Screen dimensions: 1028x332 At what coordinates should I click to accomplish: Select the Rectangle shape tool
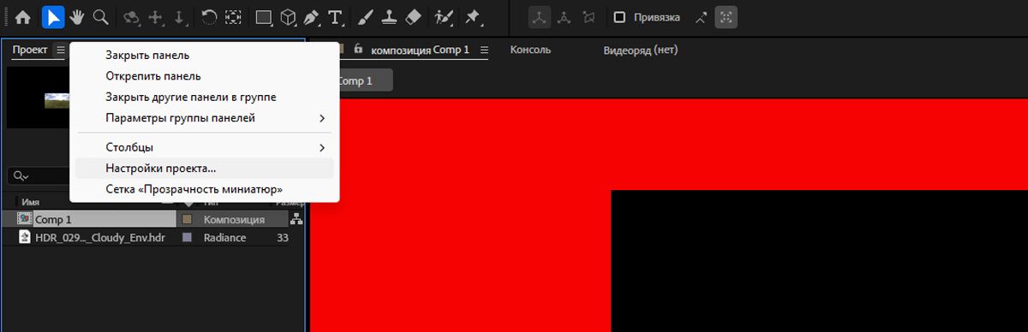click(x=265, y=16)
